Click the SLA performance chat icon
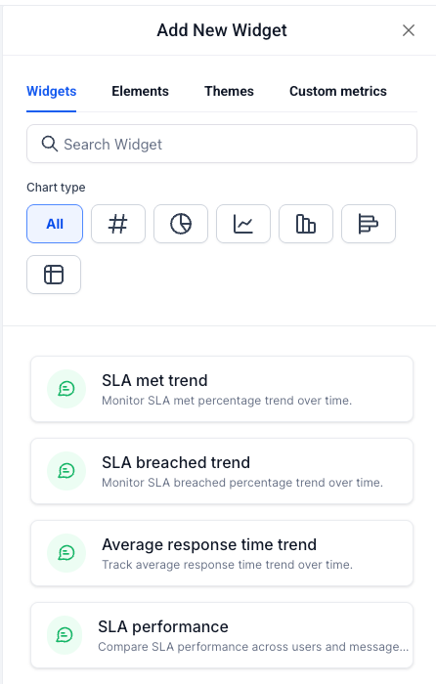The width and height of the screenshot is (436, 684). [x=65, y=635]
